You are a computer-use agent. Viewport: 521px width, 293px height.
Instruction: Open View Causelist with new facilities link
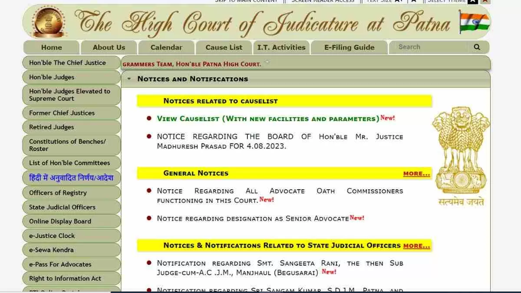(x=268, y=119)
